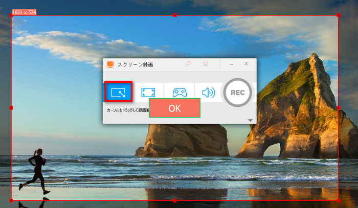The height and width of the screenshot is (208, 358).
Task: Confirm the selected region with OK
Action: point(175,108)
